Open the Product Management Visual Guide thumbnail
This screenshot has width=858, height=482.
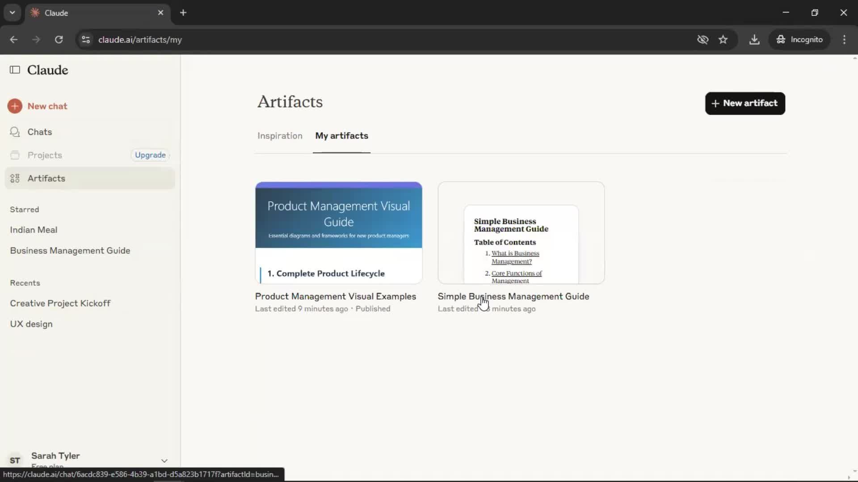[339, 233]
